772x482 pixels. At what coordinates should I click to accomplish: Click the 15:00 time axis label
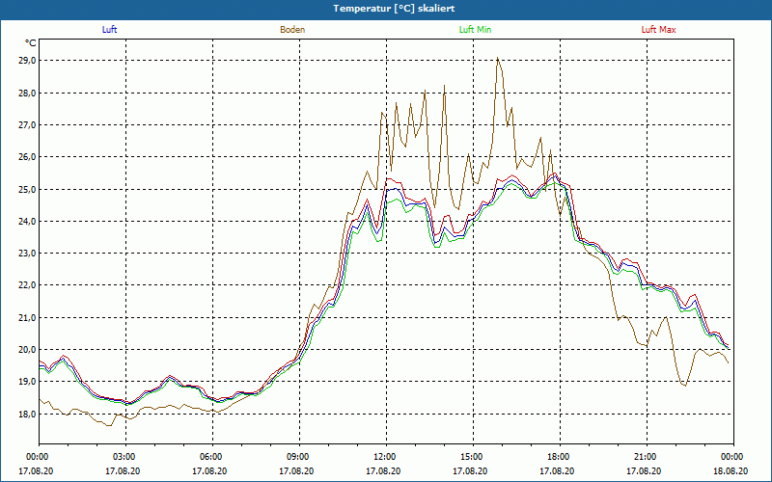(473, 457)
